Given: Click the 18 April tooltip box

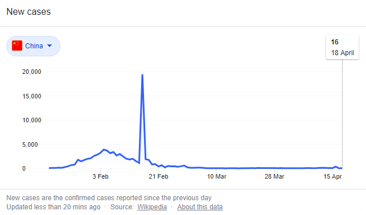Looking at the screenshot, I should click(x=342, y=47).
